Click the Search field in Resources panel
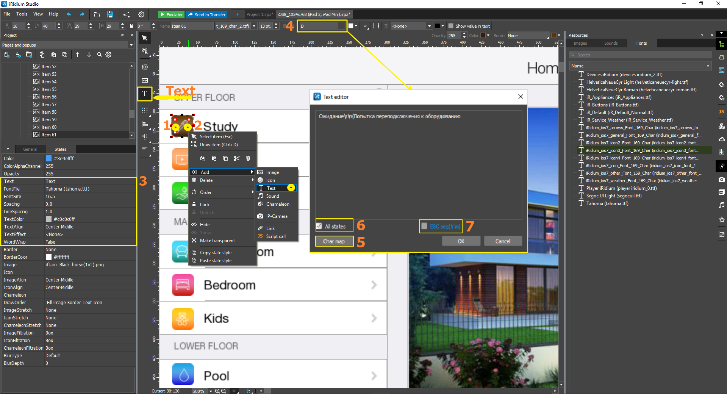 640,55
